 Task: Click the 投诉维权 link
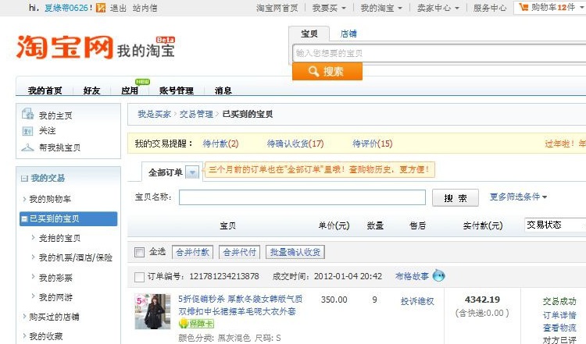[x=417, y=301]
